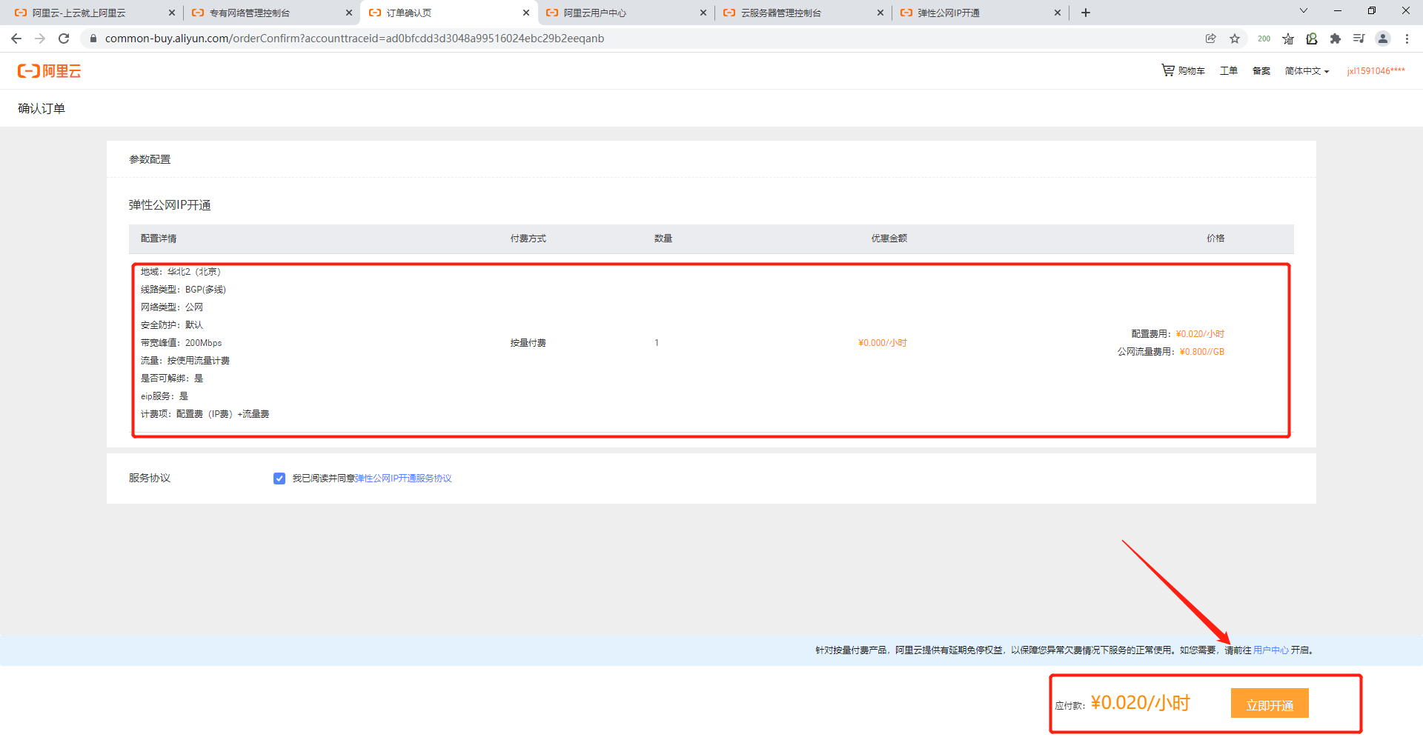Click the 参数配置 section title
The height and width of the screenshot is (740, 1423).
click(150, 159)
